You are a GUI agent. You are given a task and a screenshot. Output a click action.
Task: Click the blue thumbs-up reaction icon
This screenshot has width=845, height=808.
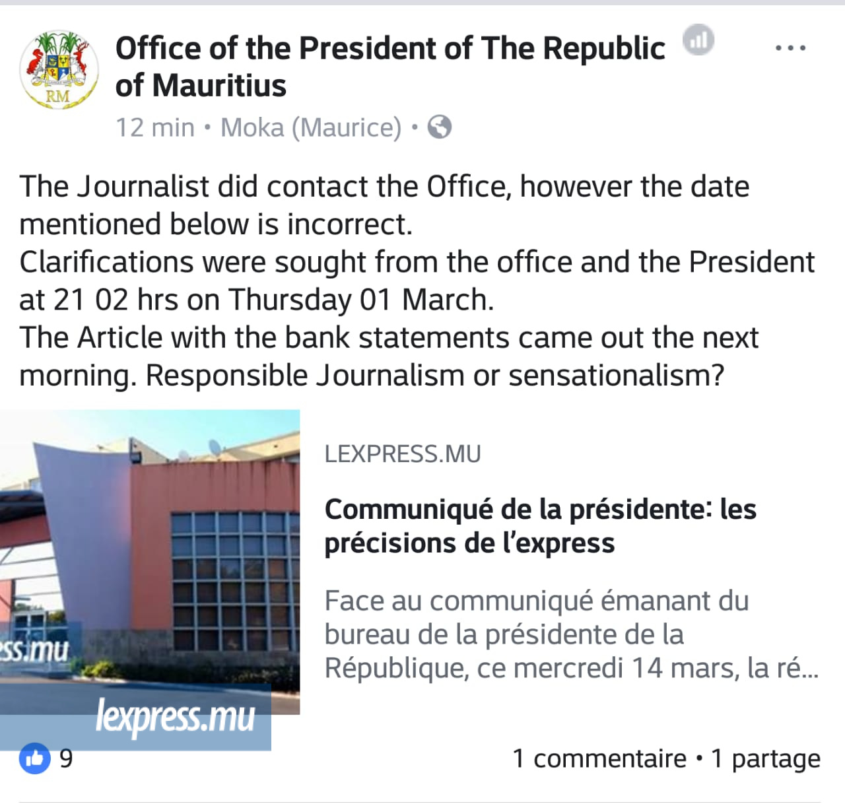tap(35, 758)
